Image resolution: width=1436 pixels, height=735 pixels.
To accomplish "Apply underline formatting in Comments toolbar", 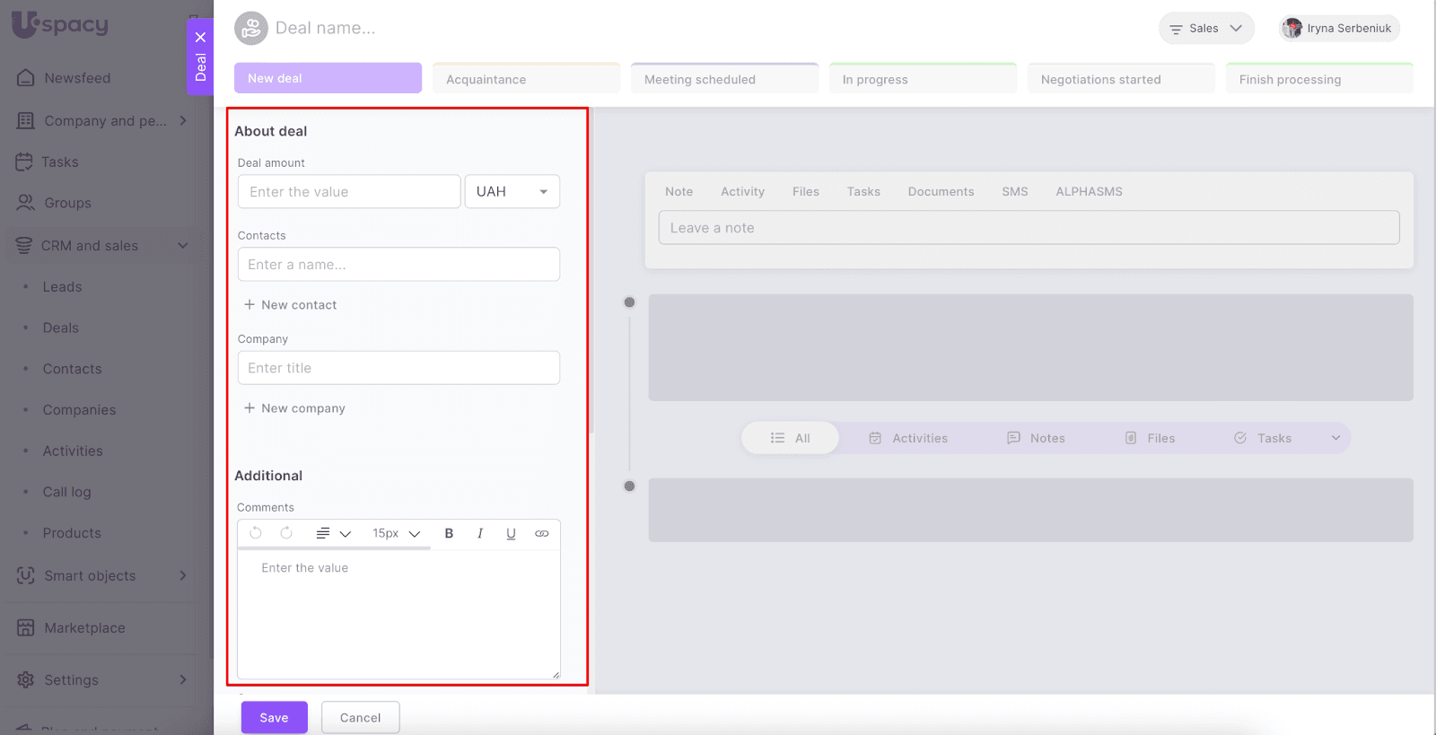I will tap(511, 533).
